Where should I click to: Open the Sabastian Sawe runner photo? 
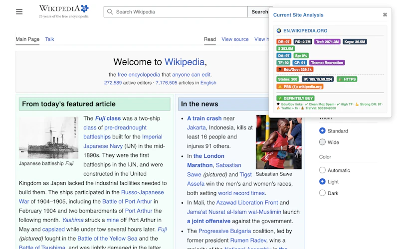point(279,142)
